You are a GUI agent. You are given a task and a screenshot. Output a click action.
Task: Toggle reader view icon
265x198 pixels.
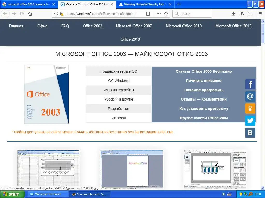pyautogui.click(x=148, y=14)
